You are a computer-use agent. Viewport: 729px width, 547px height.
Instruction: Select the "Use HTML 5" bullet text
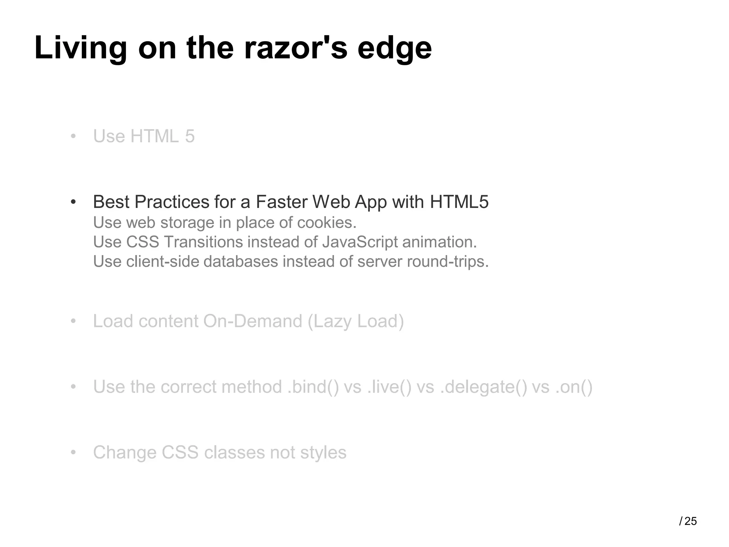[x=144, y=136]
